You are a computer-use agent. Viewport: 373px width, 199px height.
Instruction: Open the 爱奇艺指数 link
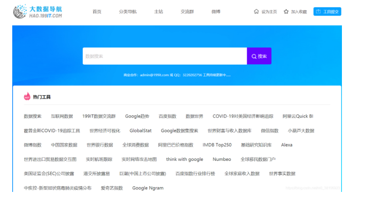click(x=112, y=188)
